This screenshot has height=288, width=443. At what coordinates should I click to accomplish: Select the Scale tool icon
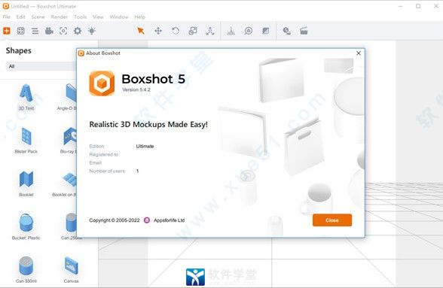(x=193, y=31)
